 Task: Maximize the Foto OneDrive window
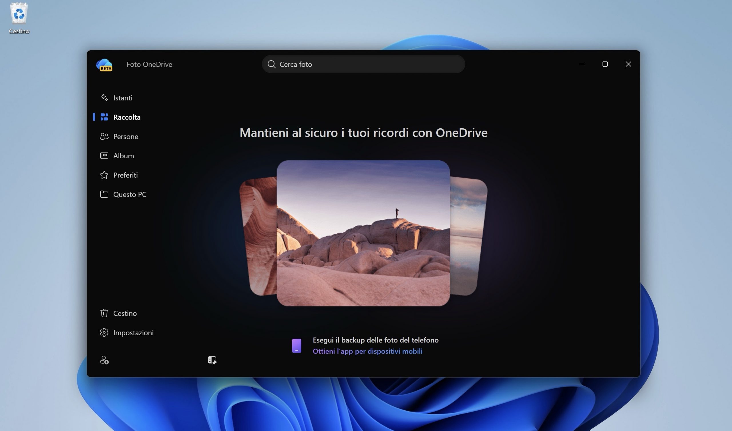click(605, 64)
